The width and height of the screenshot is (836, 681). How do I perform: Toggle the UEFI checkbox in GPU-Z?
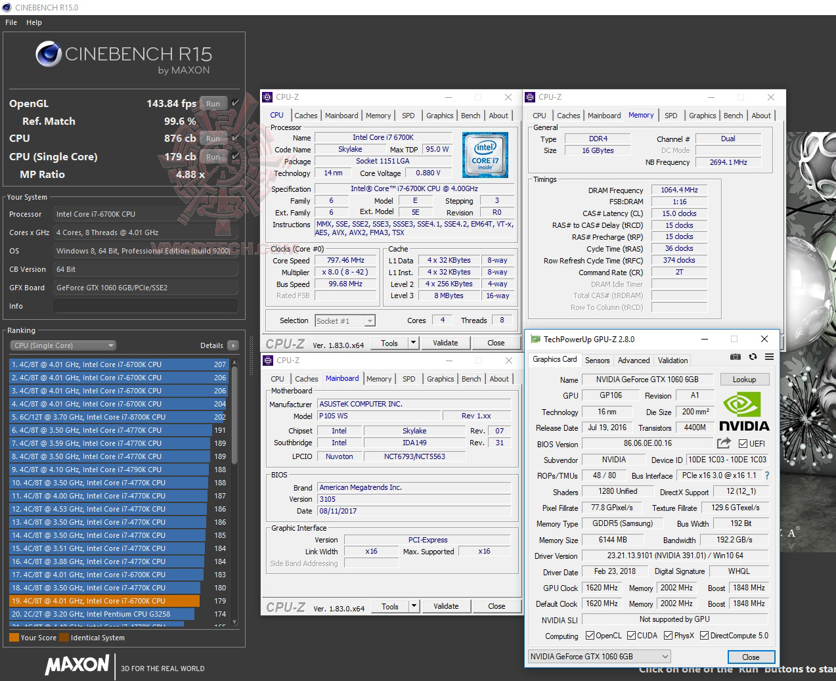point(744,443)
